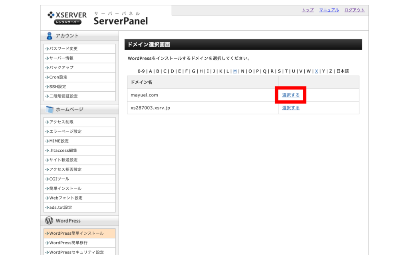
Task: Open WordPress簡単インストール menu item
Action: coord(79,233)
